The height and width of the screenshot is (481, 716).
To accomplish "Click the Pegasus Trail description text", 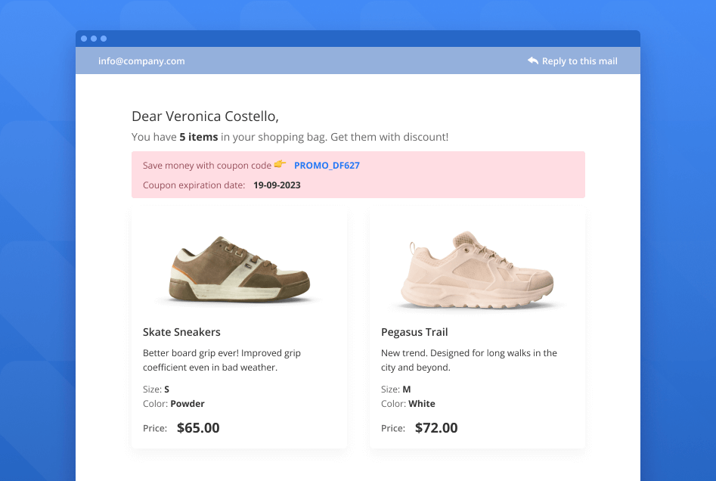I will click(x=469, y=360).
